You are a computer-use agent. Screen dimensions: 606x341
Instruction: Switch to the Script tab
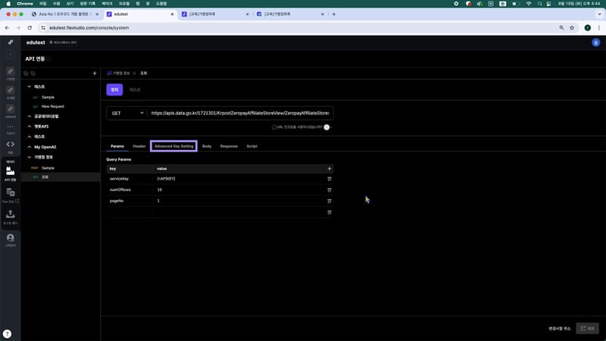251,145
